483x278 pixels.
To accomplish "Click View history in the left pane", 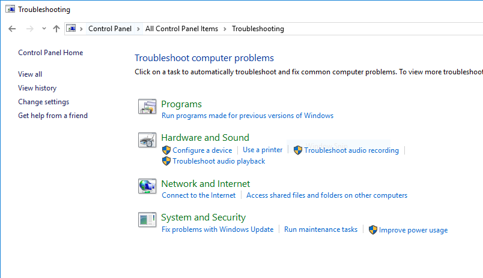I will [37, 88].
